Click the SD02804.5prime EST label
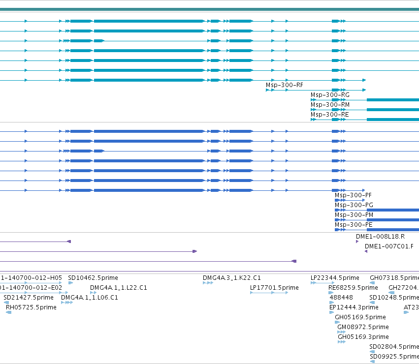The image size is (419, 364). pos(394,347)
